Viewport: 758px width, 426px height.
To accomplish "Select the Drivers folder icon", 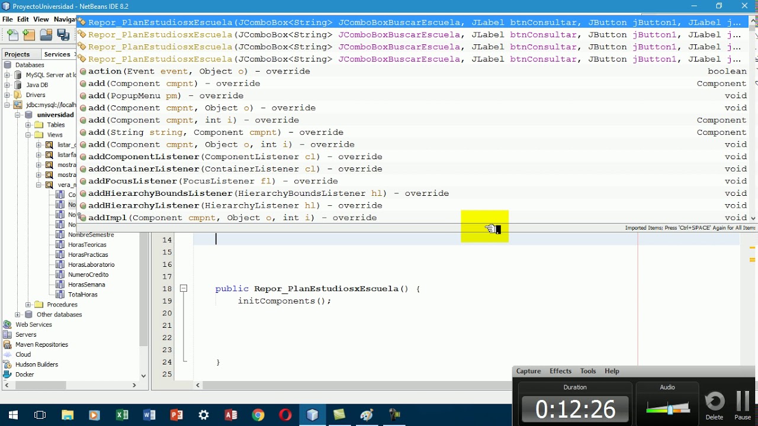I will coord(18,95).
